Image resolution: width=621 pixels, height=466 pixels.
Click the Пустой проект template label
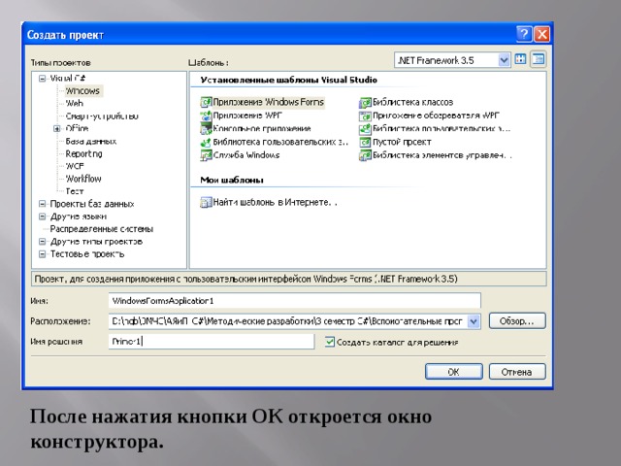(402, 142)
